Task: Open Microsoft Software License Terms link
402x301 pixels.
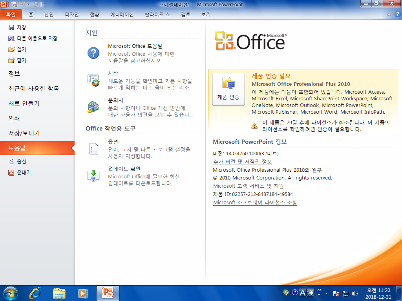Action: point(255,203)
